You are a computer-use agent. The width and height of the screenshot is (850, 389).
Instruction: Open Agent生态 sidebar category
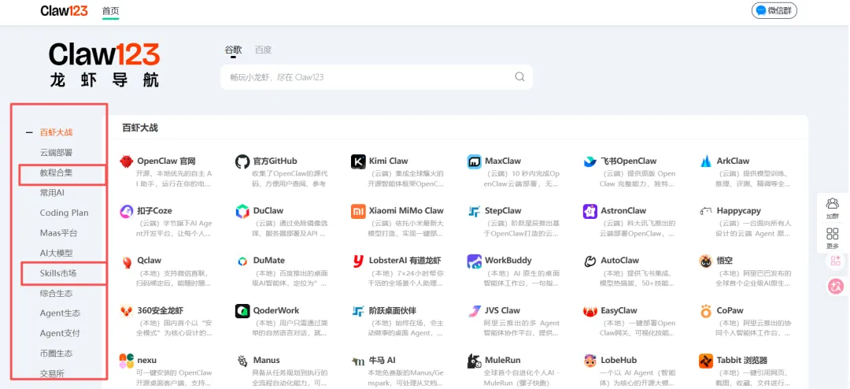pos(60,313)
